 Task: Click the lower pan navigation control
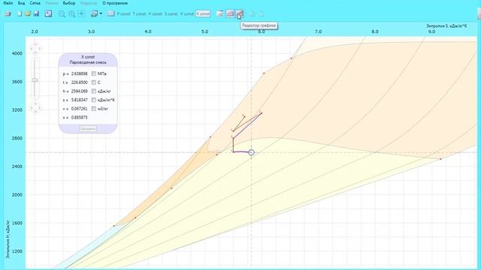[35, 108]
